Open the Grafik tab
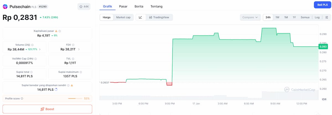 [x=107, y=6]
